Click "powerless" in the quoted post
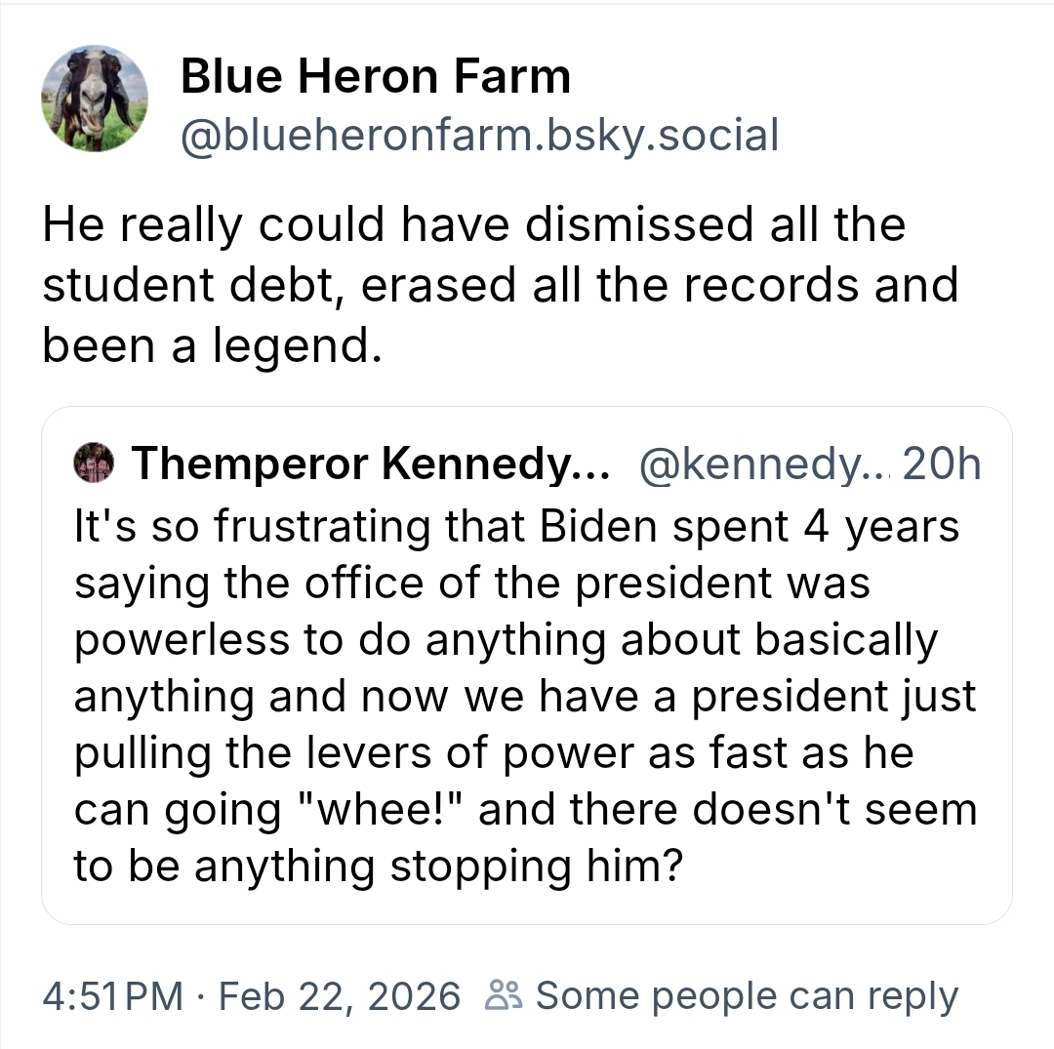1054x1049 pixels. 181,640
